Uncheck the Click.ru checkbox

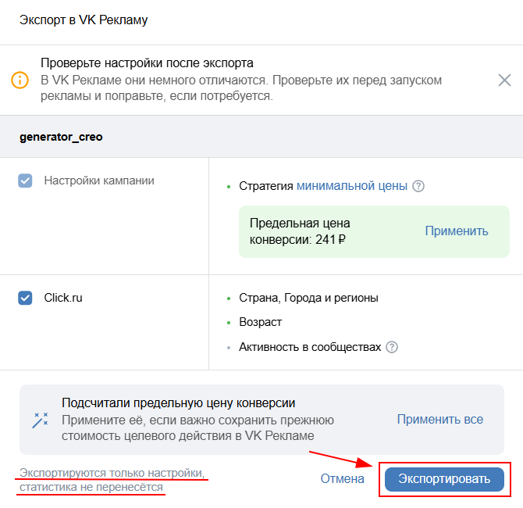[x=26, y=298]
